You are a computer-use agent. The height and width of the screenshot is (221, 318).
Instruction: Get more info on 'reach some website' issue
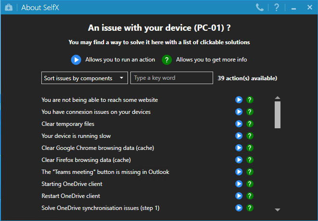point(250,99)
